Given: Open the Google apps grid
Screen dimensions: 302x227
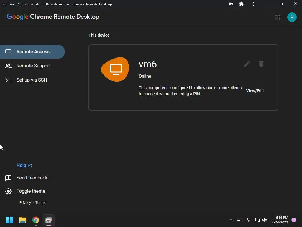Looking at the screenshot, I should [x=278, y=17].
